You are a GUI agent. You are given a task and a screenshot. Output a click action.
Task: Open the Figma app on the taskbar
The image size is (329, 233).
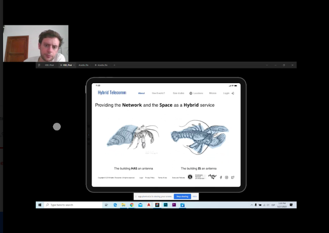click(x=157, y=205)
